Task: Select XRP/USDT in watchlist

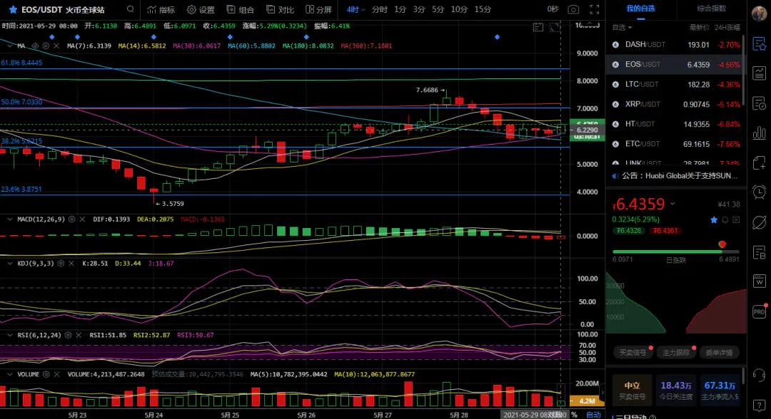Action: tap(676, 104)
